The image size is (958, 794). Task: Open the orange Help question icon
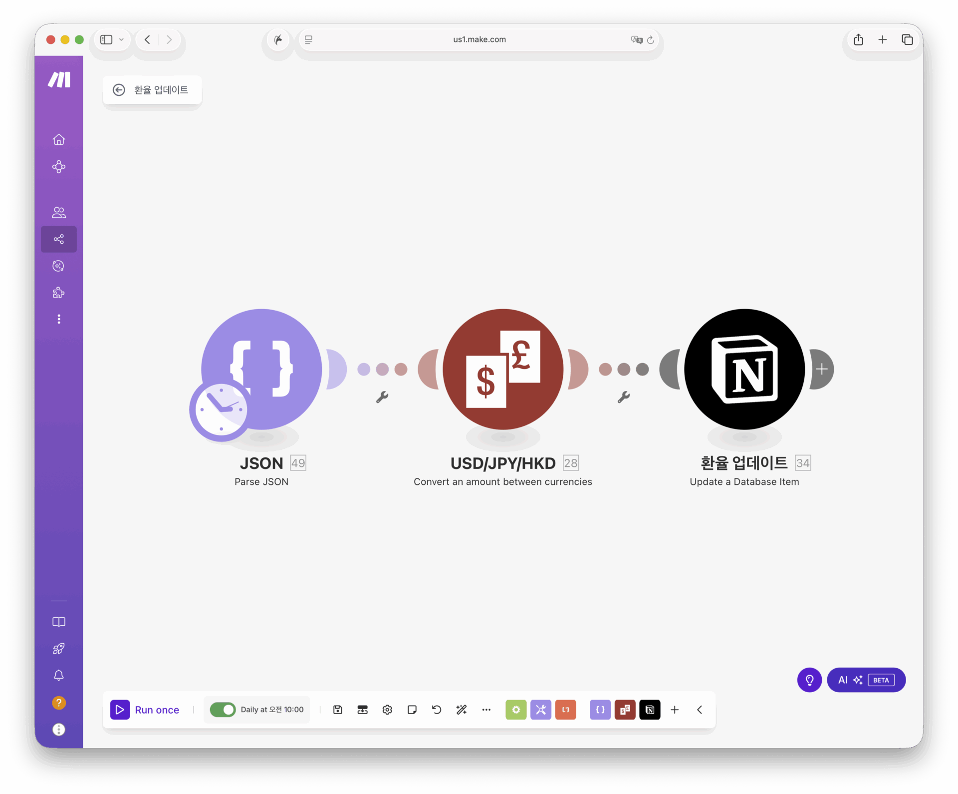click(59, 703)
